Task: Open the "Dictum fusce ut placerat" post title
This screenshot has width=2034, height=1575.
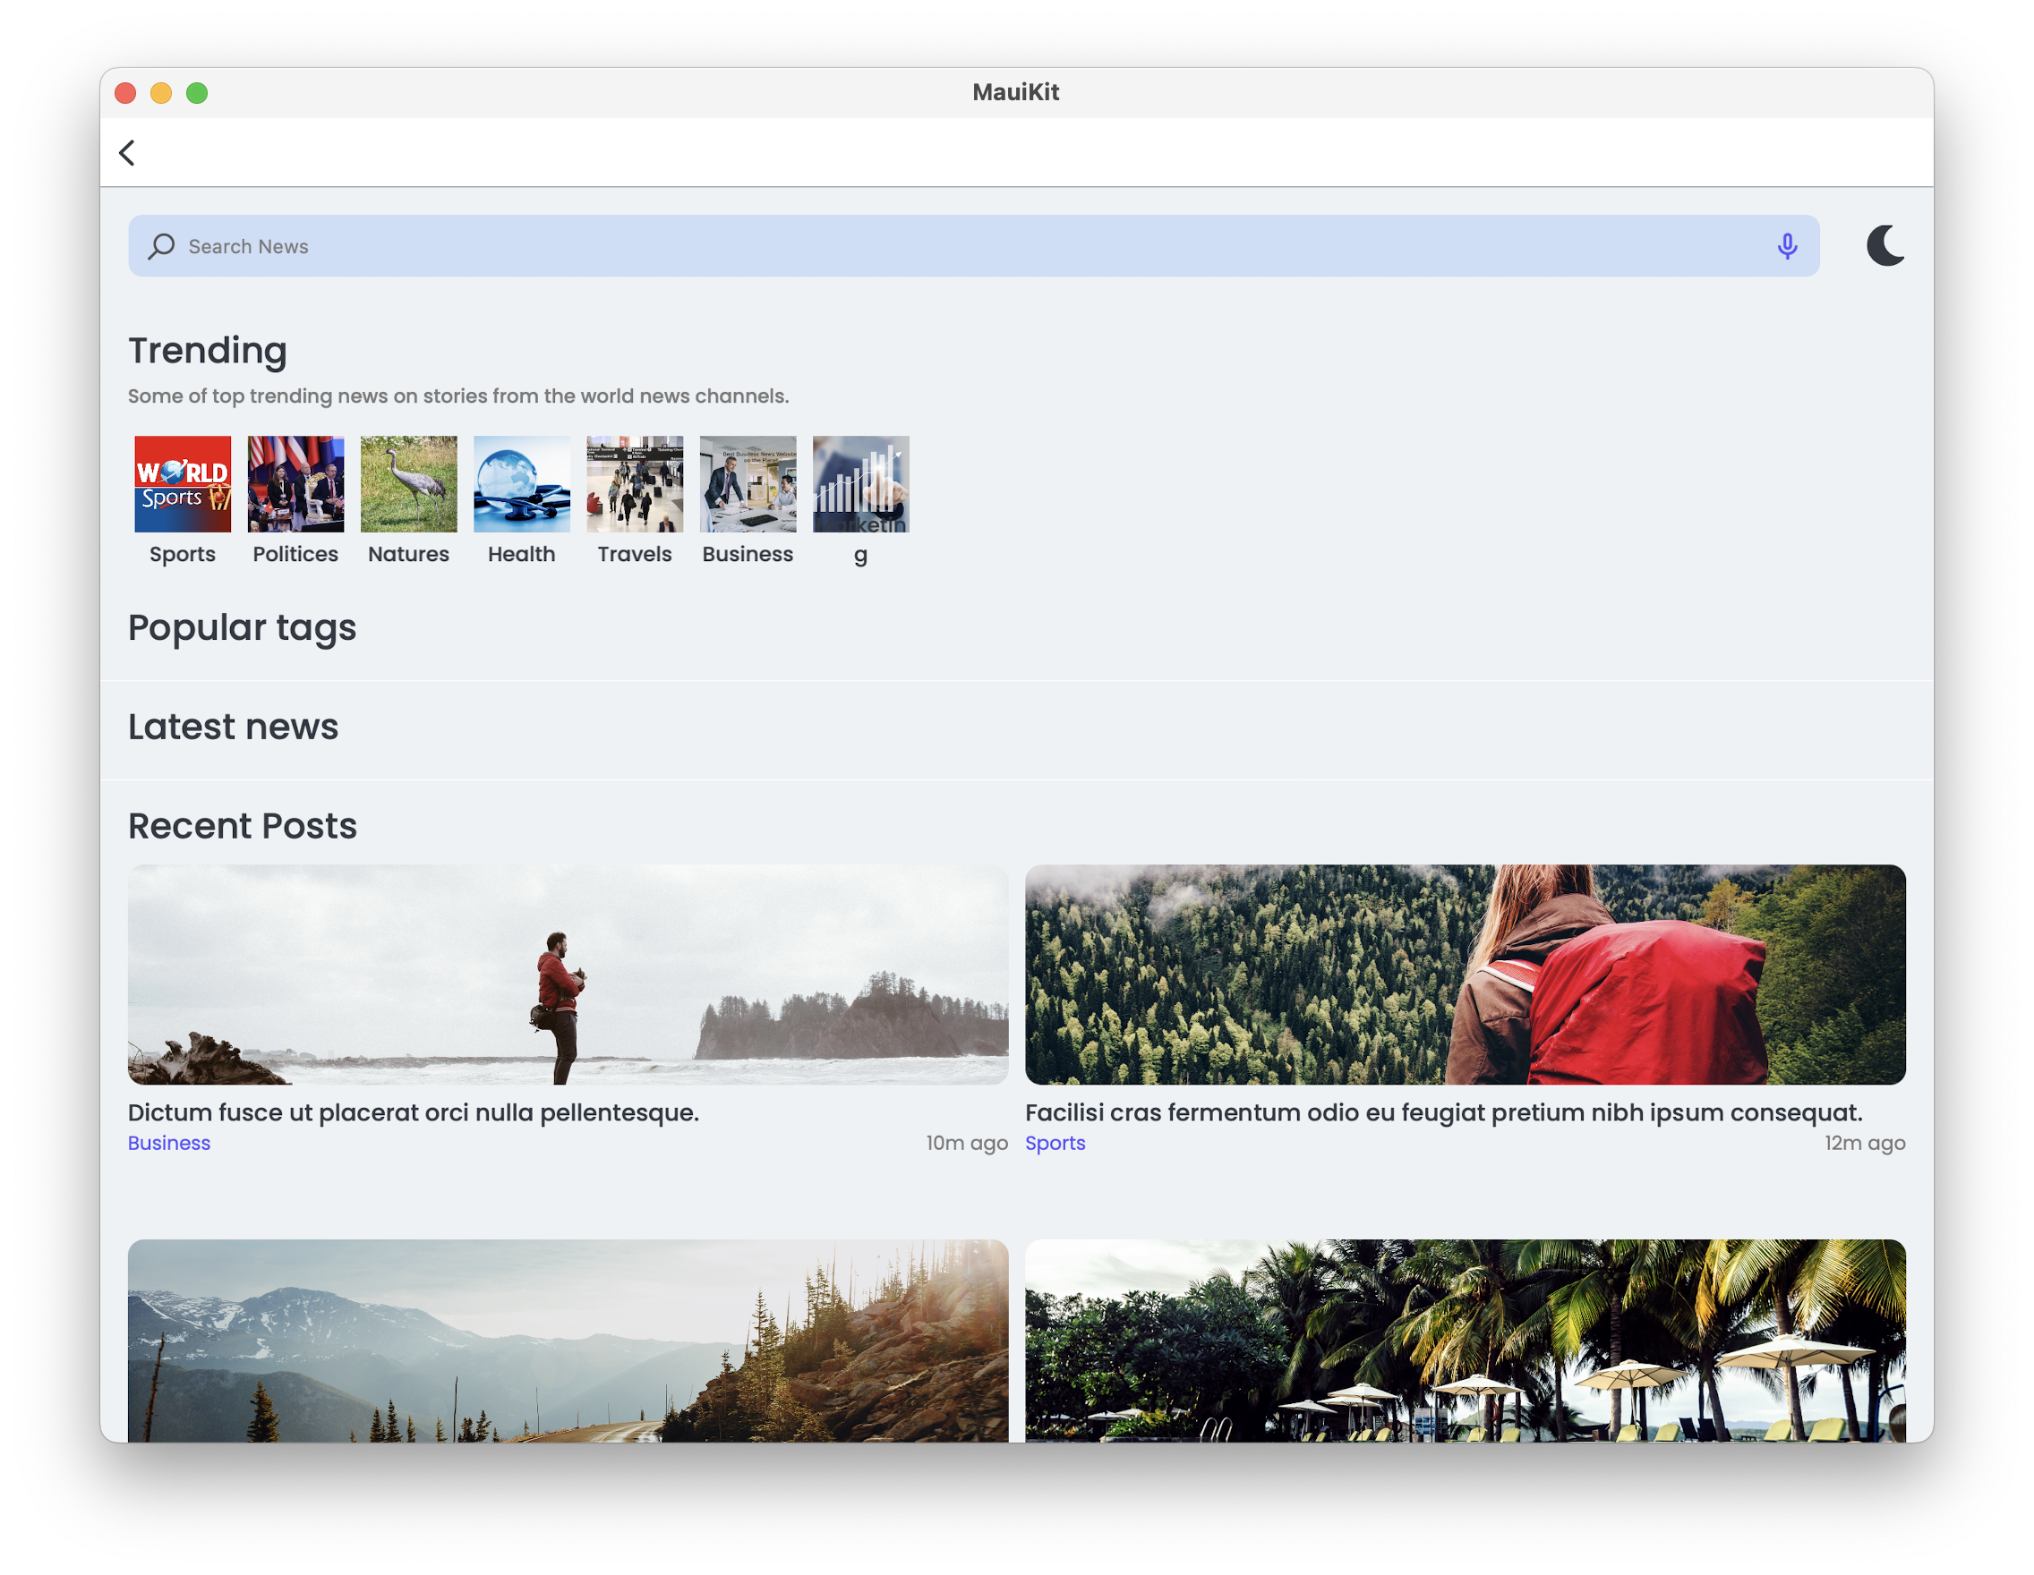Action: (x=413, y=1112)
